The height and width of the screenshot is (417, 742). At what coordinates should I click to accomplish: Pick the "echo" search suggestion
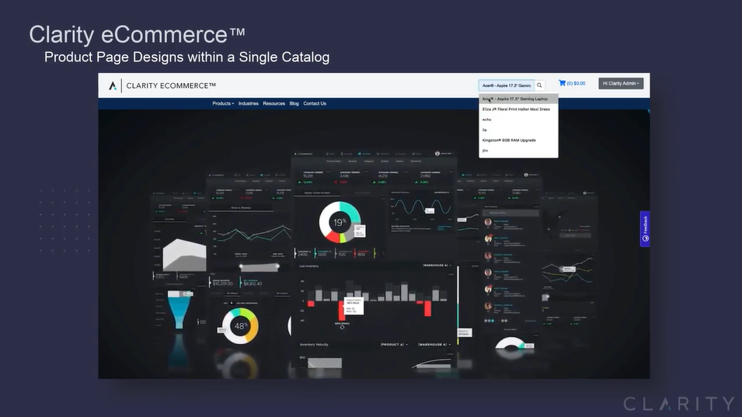[487, 120]
